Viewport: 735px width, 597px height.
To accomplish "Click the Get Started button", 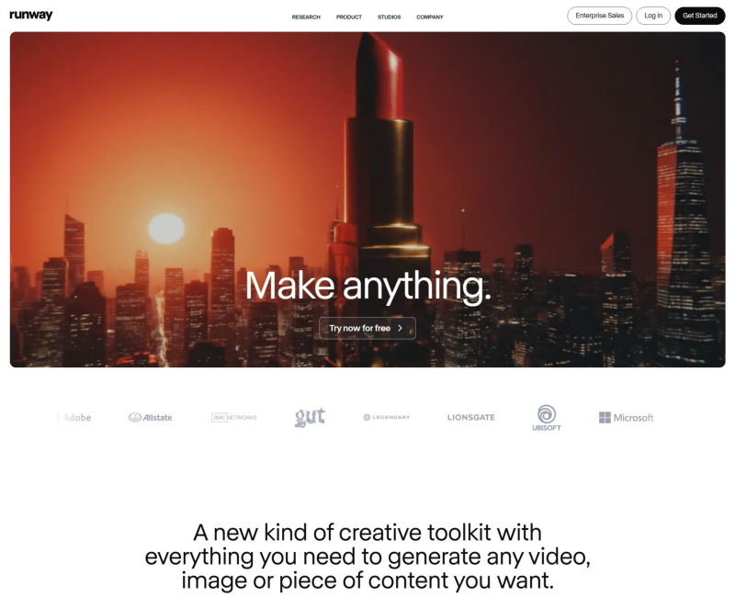I will pos(700,16).
